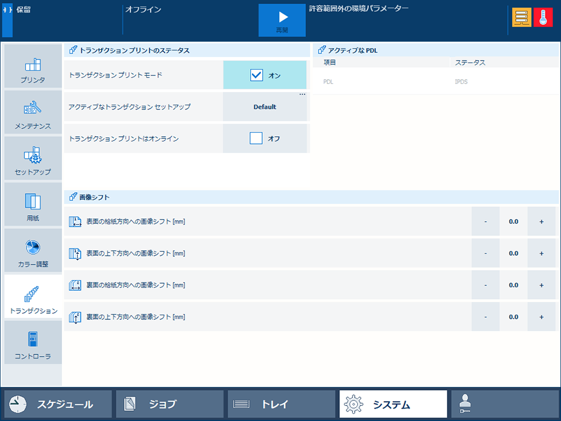Viewport: 561px width, 421px height.
Task: Click the orange server status icon
Action: coord(521,17)
